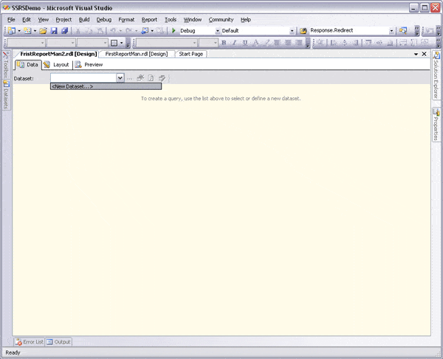
Task: Click the Underline formatting icon
Action: 245,43
